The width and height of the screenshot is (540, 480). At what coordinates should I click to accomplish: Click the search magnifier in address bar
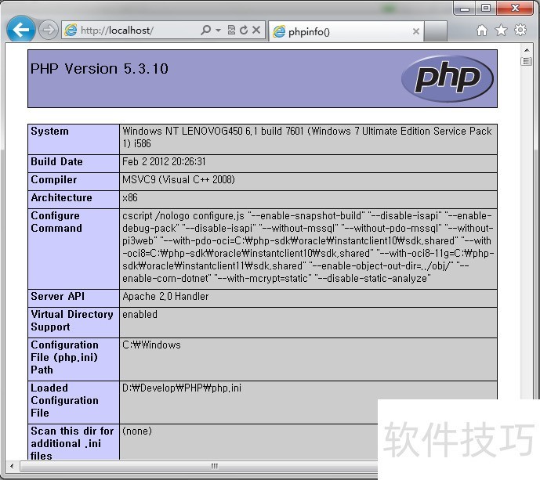point(205,31)
